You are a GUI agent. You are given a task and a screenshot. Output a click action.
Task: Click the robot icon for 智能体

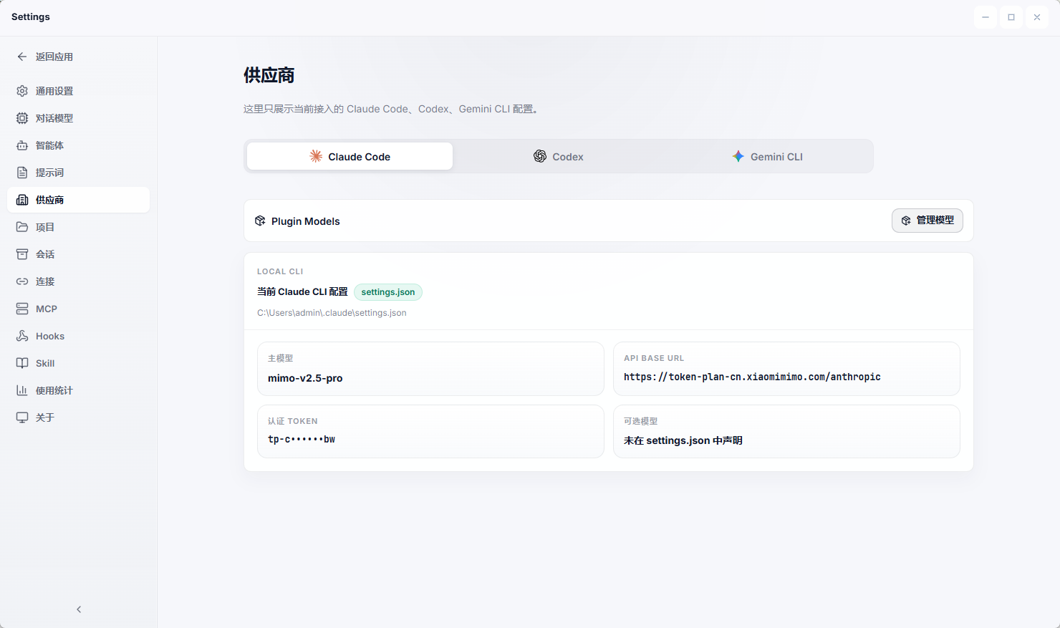point(22,145)
